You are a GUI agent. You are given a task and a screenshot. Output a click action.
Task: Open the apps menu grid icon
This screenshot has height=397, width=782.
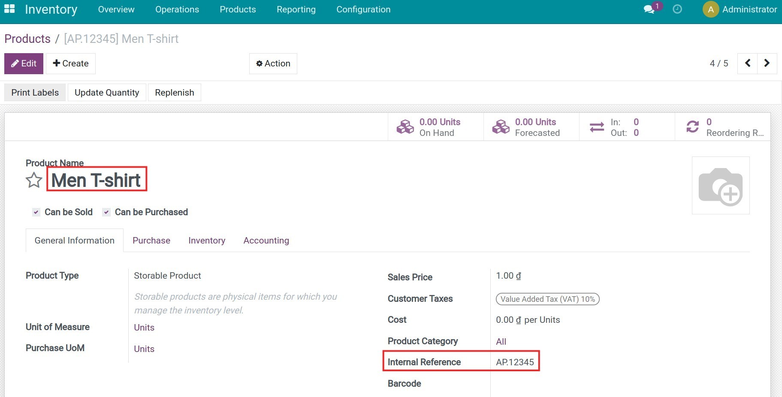[9, 9]
